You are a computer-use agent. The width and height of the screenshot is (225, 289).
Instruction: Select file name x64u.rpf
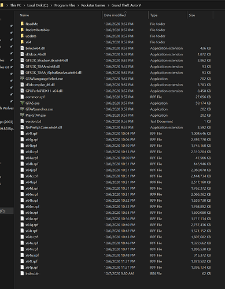click(32, 243)
